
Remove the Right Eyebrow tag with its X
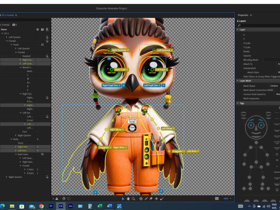(x=128, y=50)
